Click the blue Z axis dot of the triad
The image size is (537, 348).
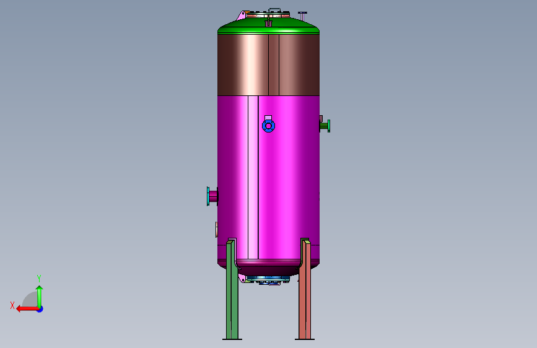40,309
